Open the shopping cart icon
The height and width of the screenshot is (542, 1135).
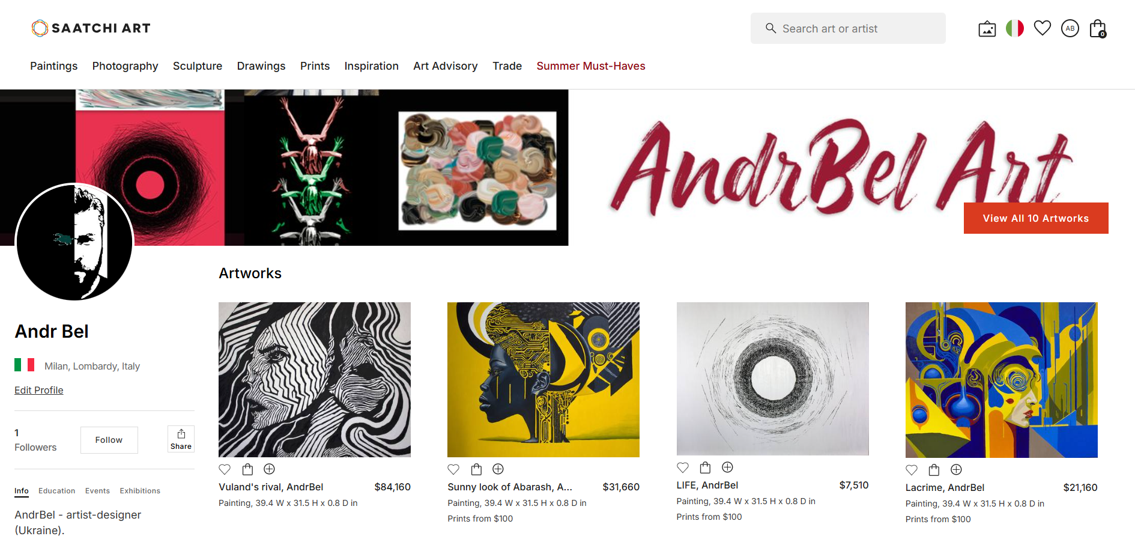1098,28
